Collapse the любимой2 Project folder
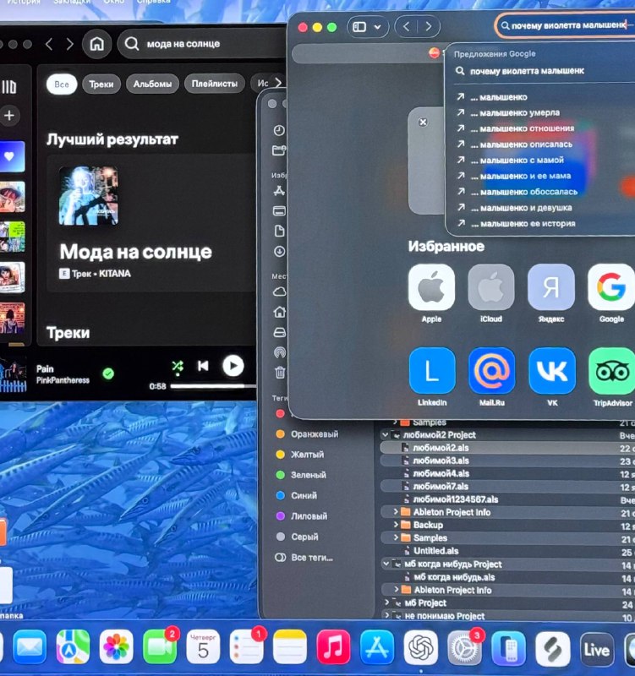 [x=386, y=434]
